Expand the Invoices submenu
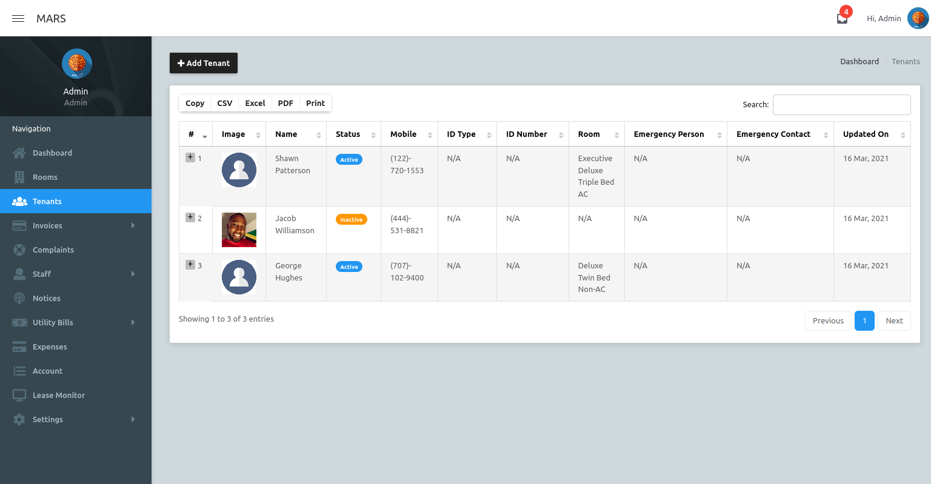Screen dimensions: 931x484 click(133, 225)
